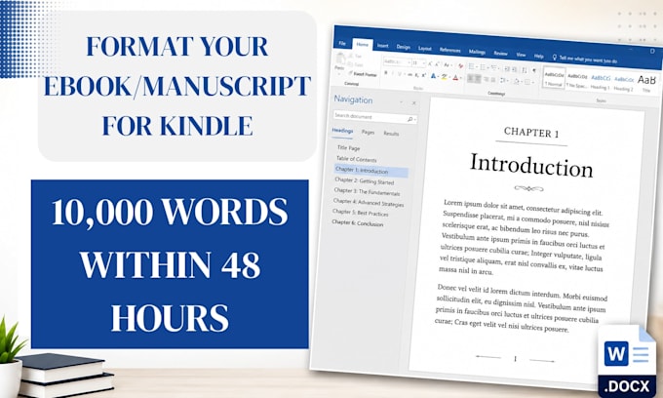This screenshot has width=663, height=398.
Task: Select the Results tab in Navigation
Action: coord(391,134)
